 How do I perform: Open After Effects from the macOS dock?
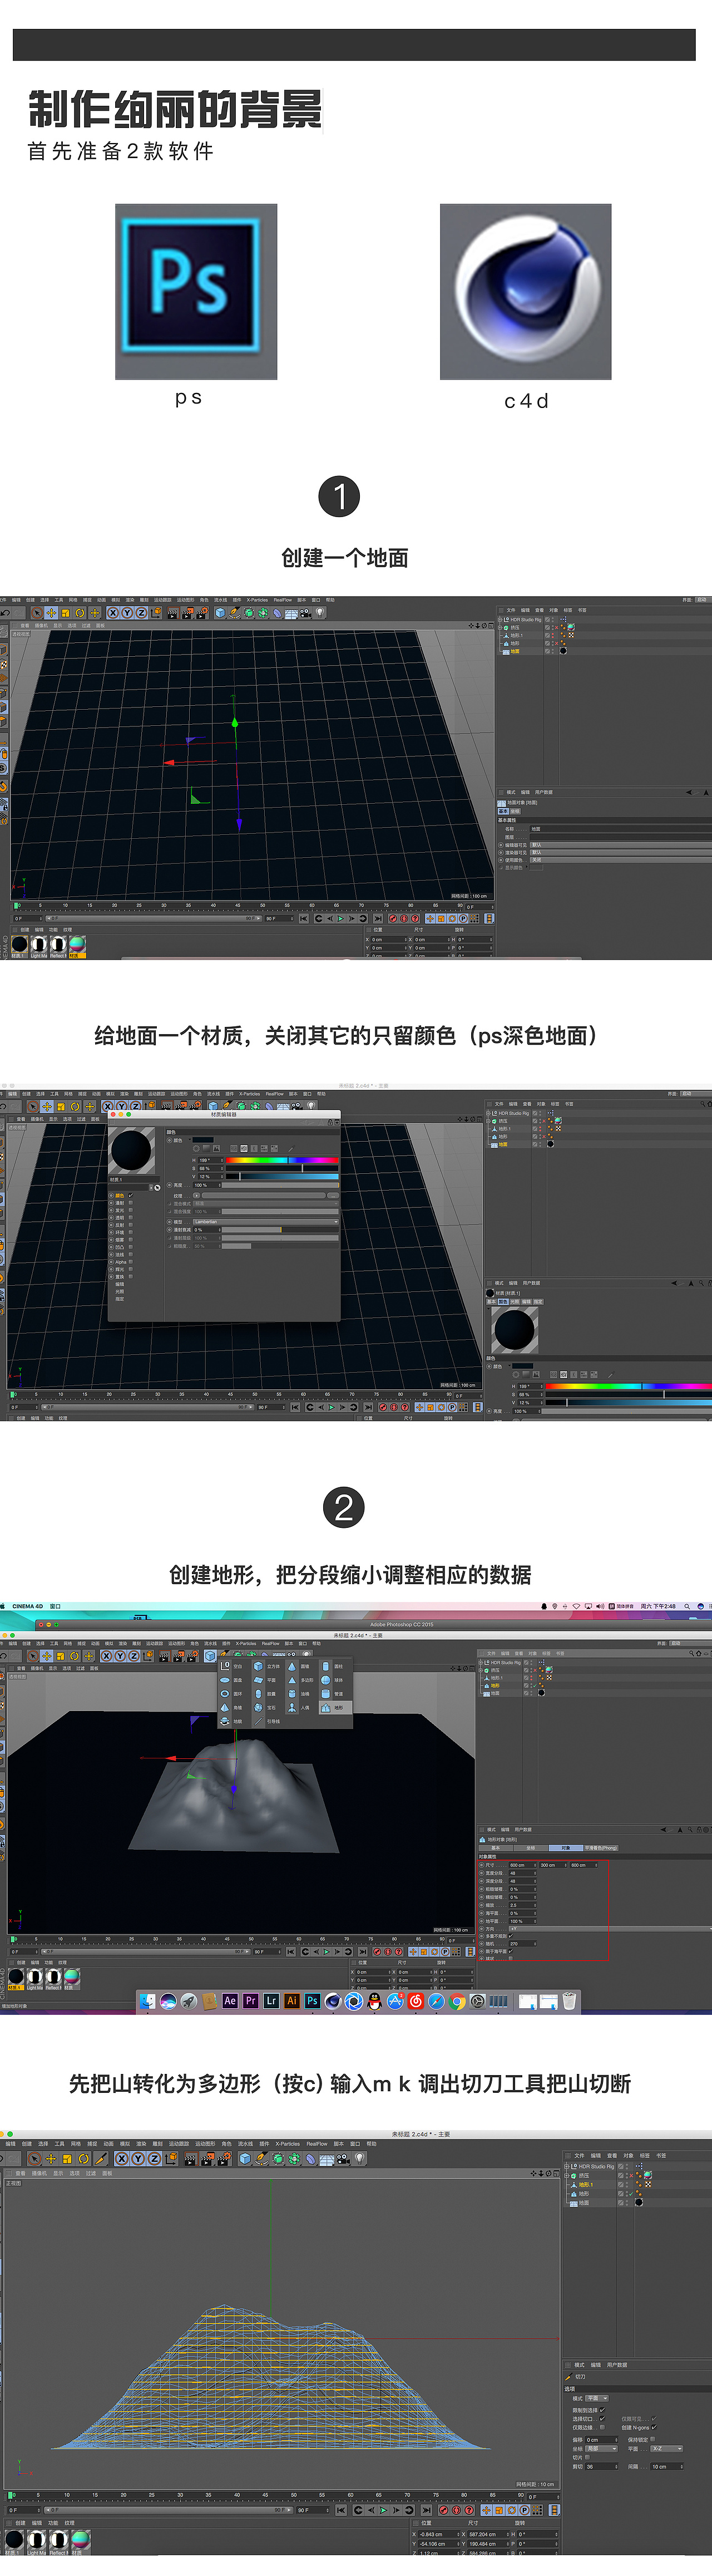(230, 2001)
